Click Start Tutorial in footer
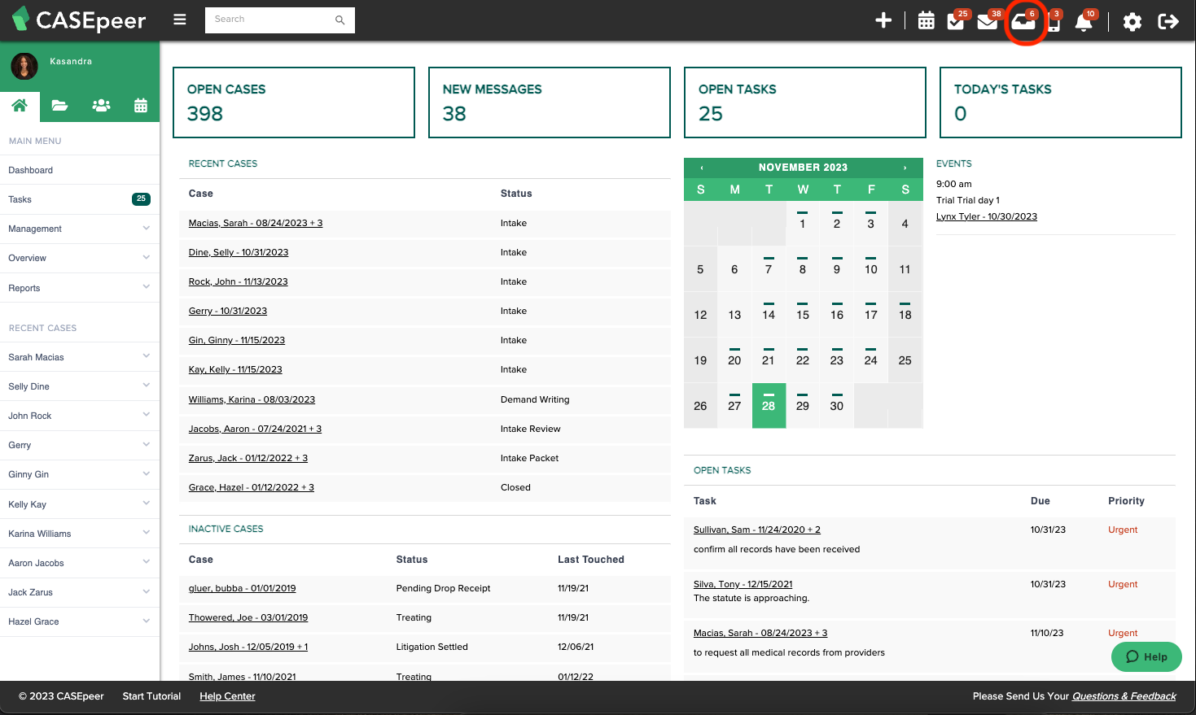The width and height of the screenshot is (1196, 715). 151,696
